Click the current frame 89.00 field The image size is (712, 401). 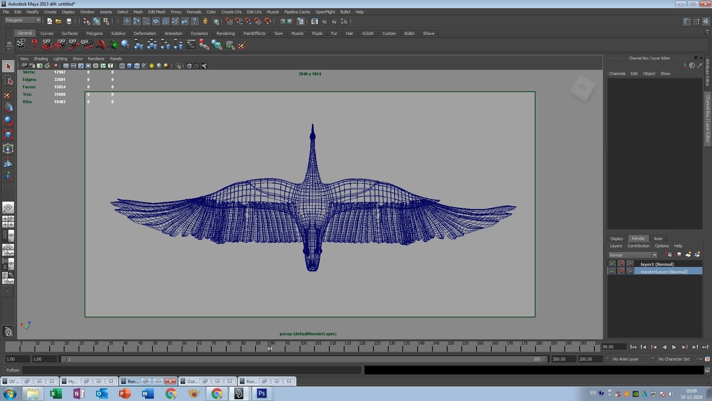click(614, 347)
